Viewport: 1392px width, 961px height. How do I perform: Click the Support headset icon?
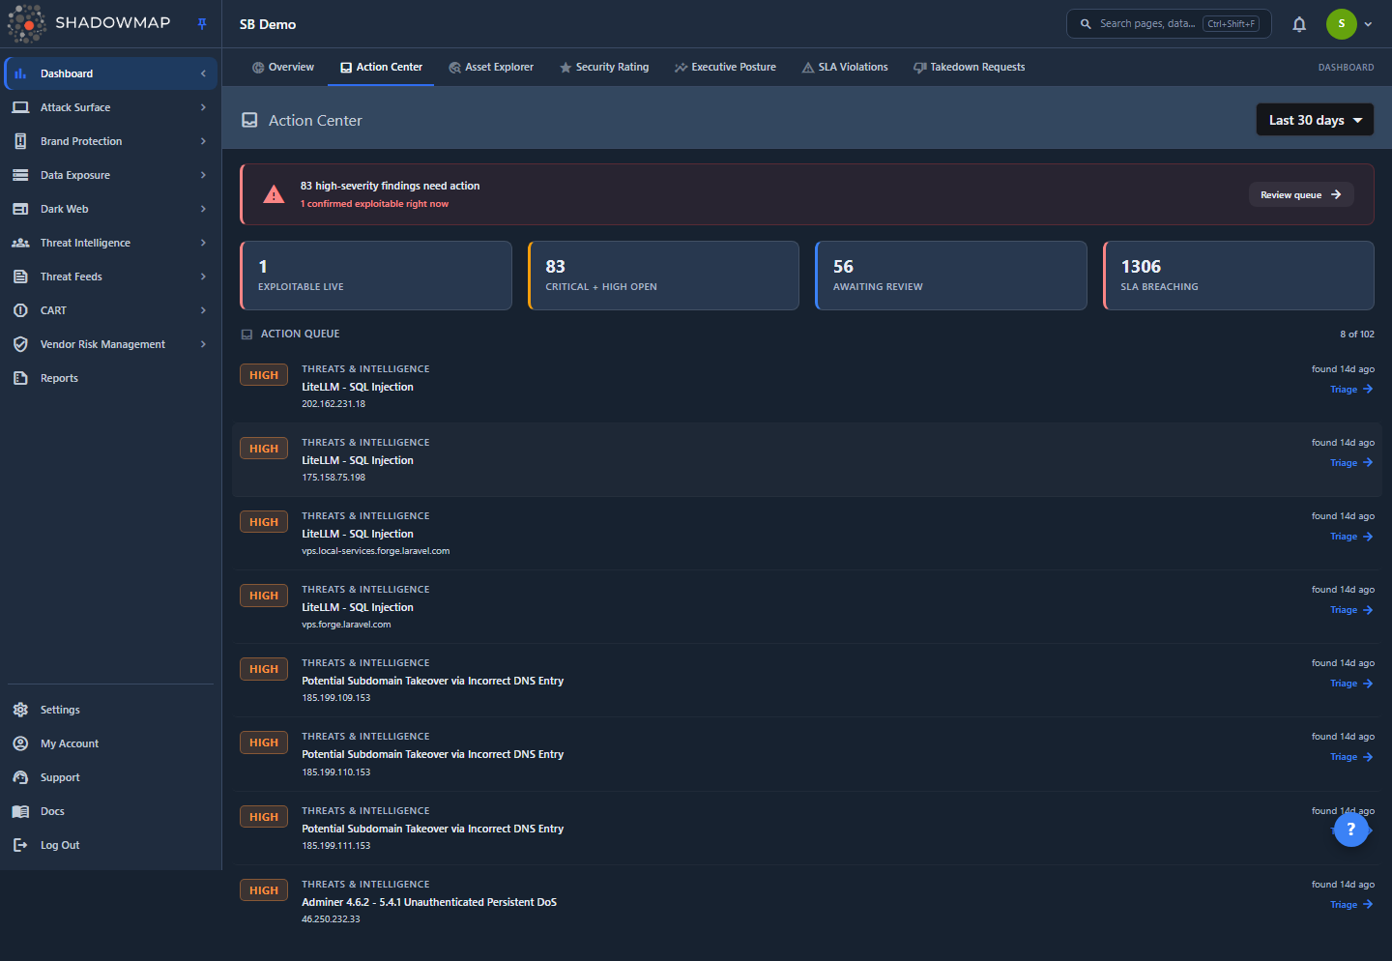click(x=20, y=777)
